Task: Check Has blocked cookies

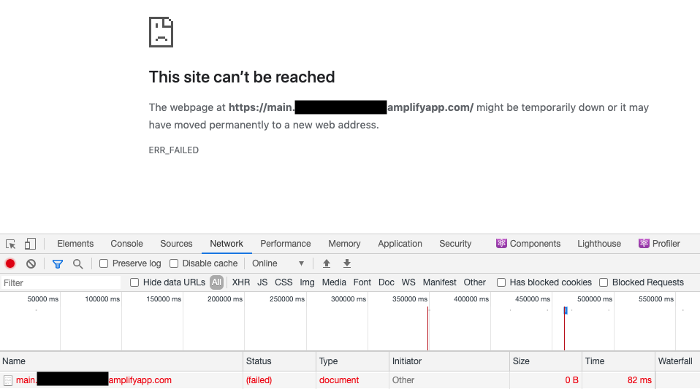Action: point(501,282)
